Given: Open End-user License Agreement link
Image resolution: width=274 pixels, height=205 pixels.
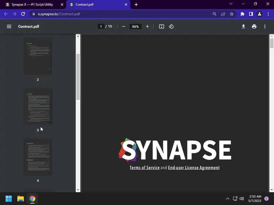Looking at the screenshot, I should click(194, 168).
